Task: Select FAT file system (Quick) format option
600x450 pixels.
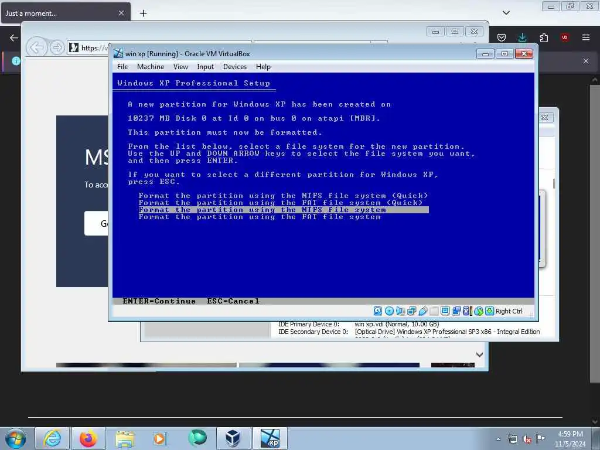Action: pos(281,203)
